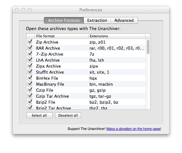Select the Zip Archive row name

pos(47,42)
